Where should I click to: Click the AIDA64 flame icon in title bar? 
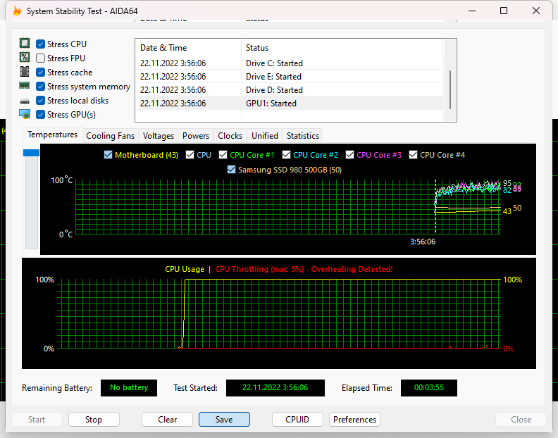(x=17, y=11)
